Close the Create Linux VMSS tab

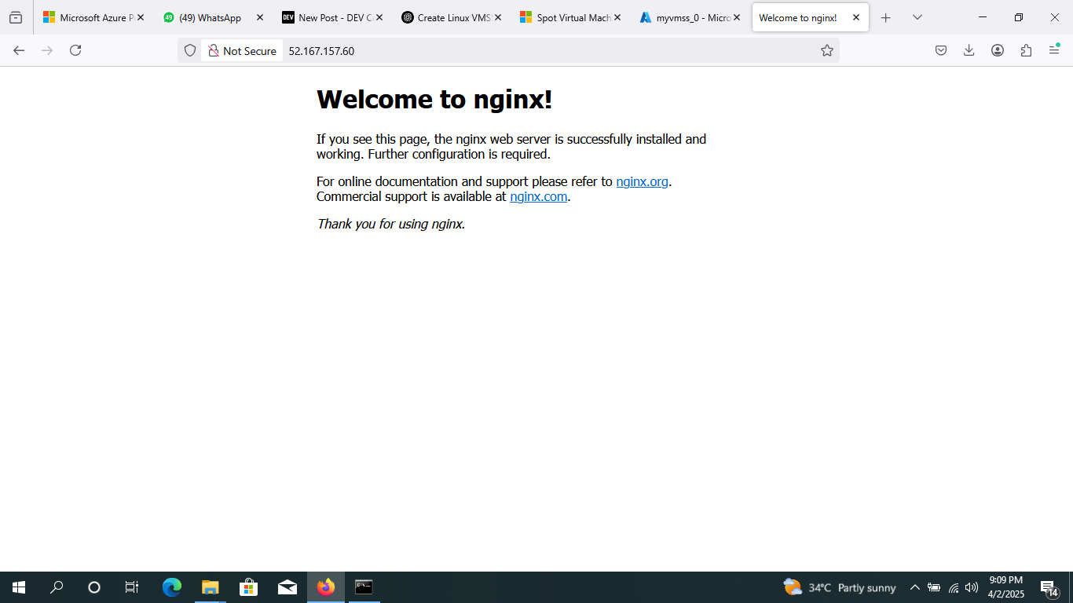pos(498,17)
